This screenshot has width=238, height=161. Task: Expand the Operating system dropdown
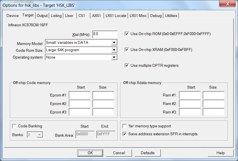pyautogui.click(x=114, y=57)
